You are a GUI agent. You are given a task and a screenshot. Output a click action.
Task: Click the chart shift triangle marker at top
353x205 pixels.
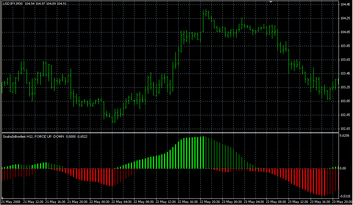point(271,2)
